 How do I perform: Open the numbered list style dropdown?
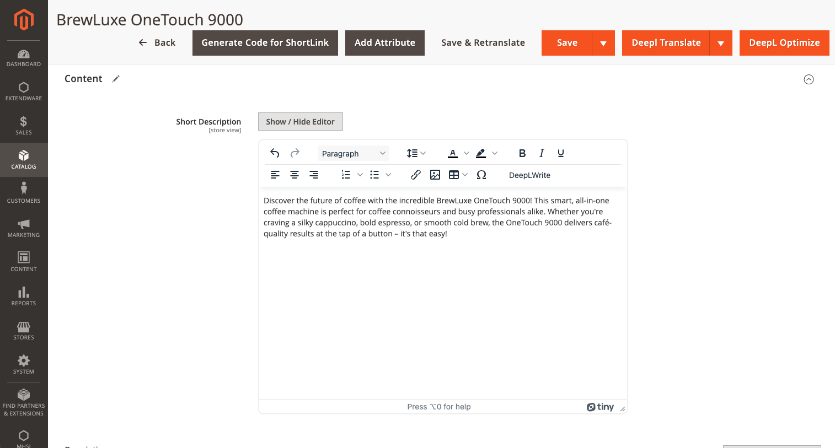360,175
